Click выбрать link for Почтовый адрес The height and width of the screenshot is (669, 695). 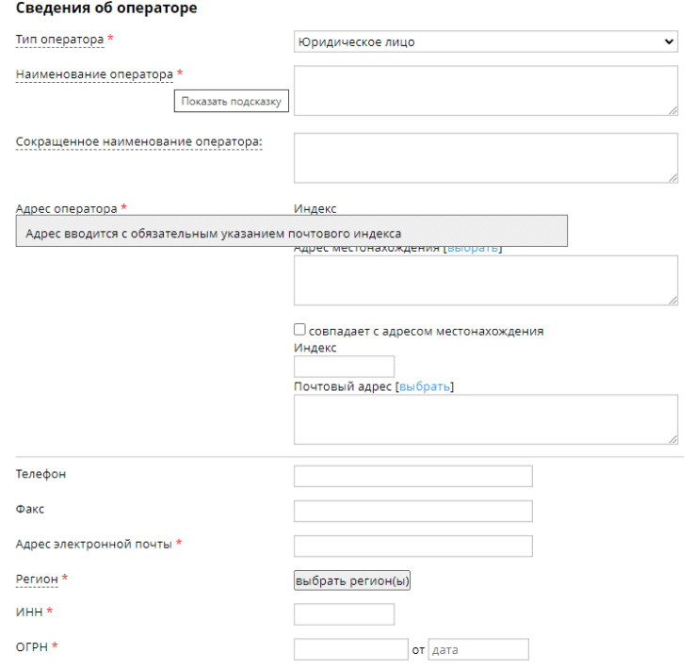click(x=425, y=386)
